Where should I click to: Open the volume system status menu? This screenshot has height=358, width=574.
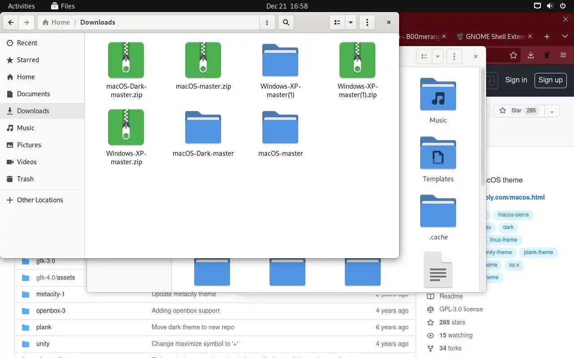tap(550, 6)
